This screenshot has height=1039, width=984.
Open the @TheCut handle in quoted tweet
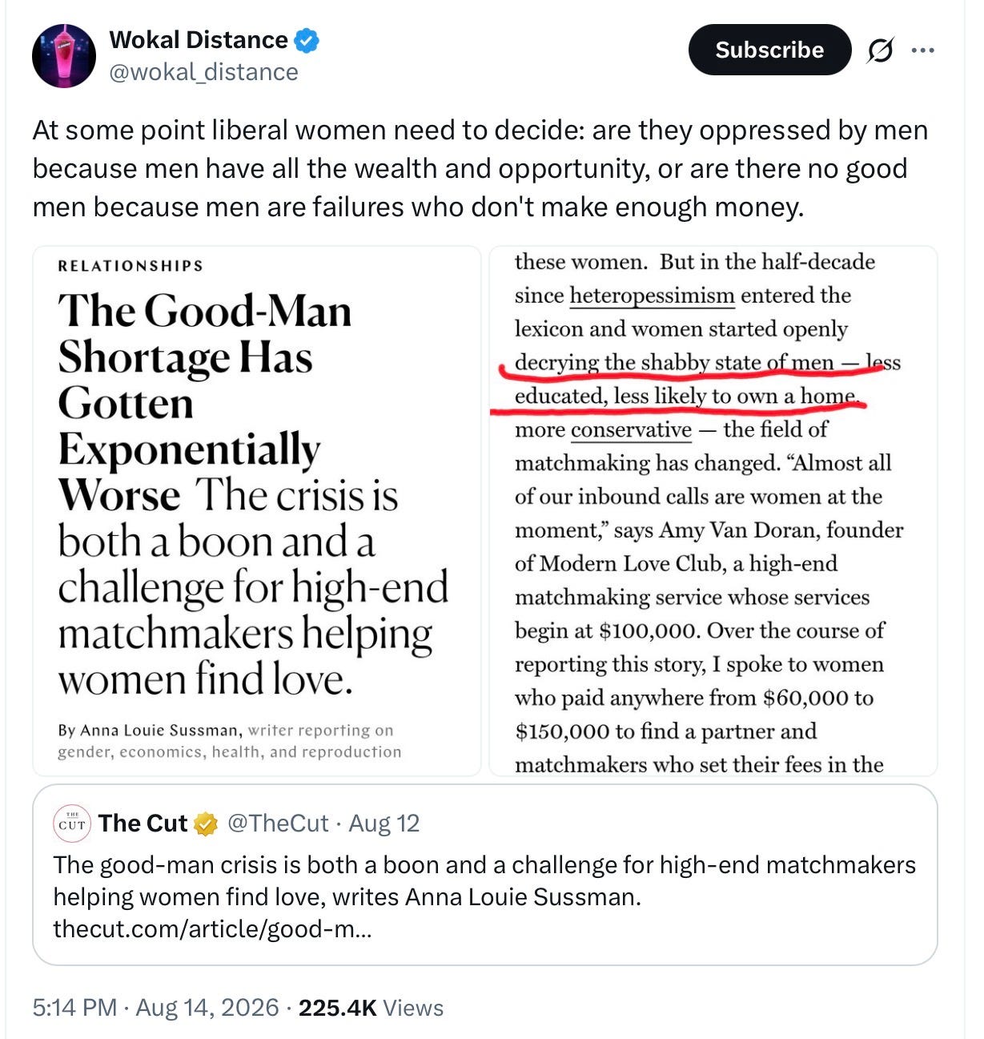point(278,824)
